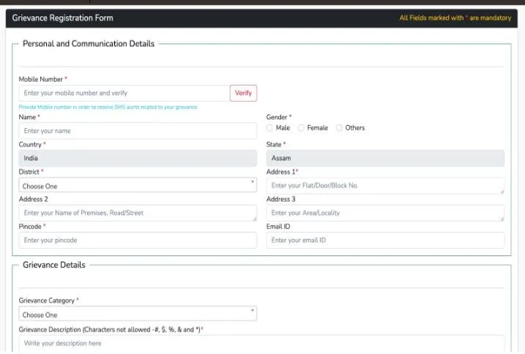Expand the Grievance Category dropdown

tap(137, 315)
